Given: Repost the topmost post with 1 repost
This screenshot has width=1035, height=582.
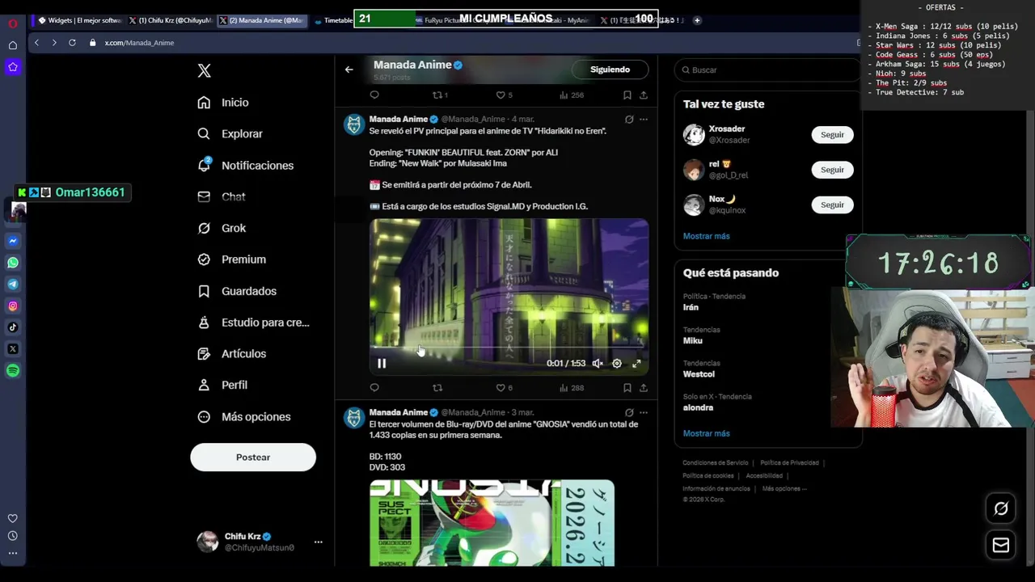Looking at the screenshot, I should click(x=441, y=95).
